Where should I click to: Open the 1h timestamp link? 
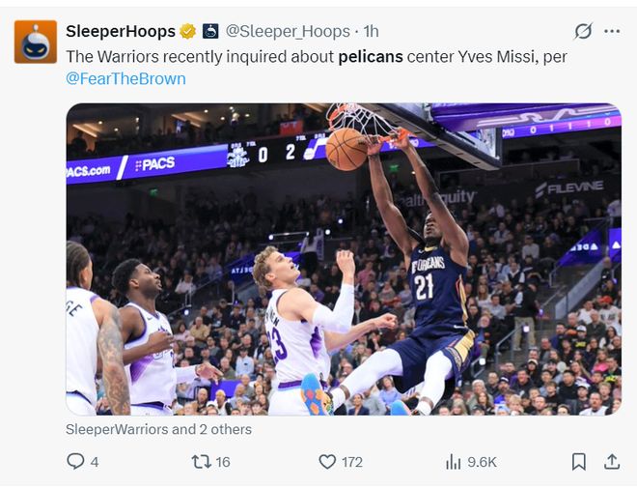(371, 31)
